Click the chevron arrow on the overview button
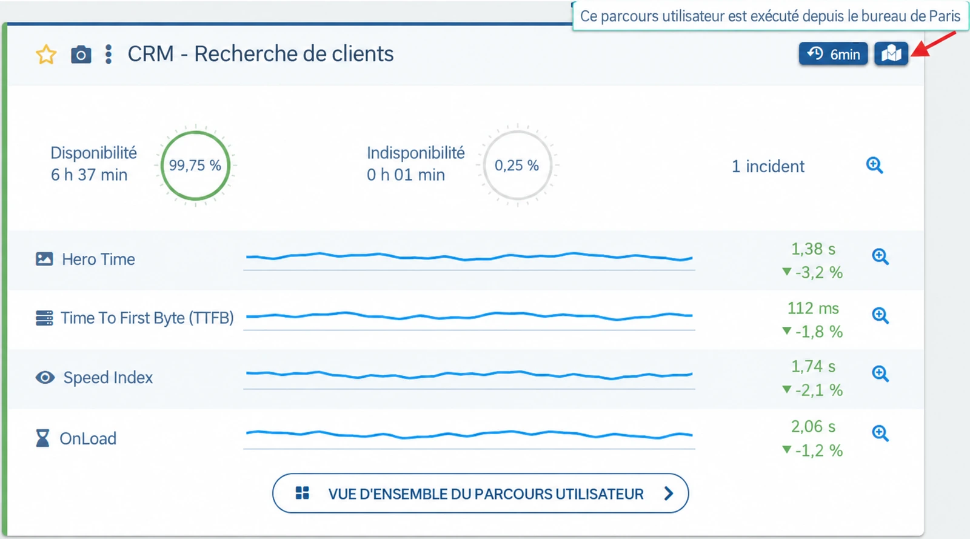The height and width of the screenshot is (539, 970). pyautogui.click(x=669, y=494)
